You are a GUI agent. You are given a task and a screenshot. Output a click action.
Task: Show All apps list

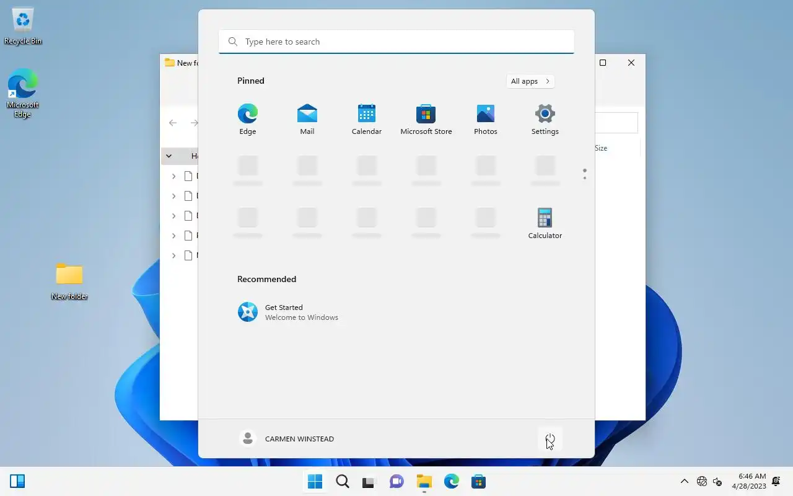click(530, 81)
